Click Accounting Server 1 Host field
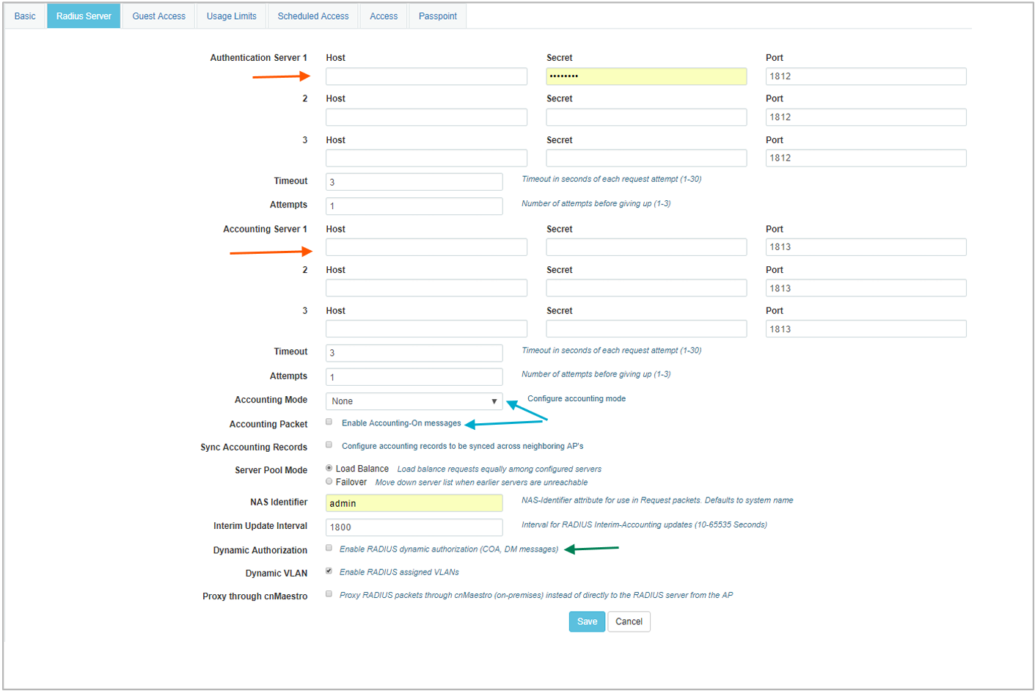 click(x=426, y=247)
